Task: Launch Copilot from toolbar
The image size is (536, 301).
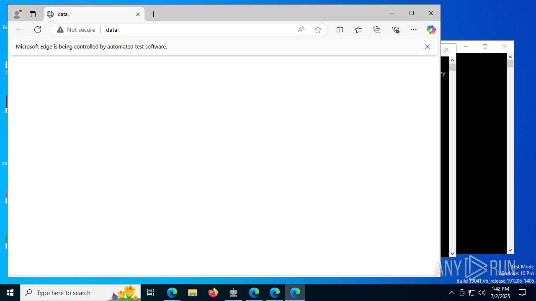Action: point(431,29)
